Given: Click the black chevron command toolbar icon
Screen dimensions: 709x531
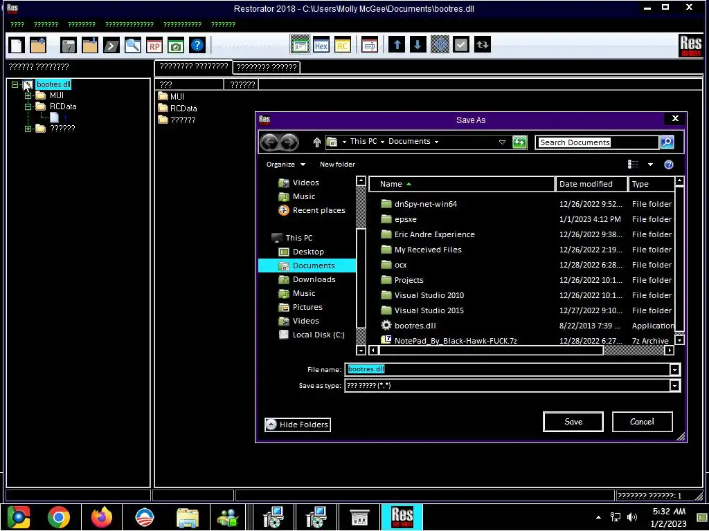Looking at the screenshot, I should coord(111,45).
